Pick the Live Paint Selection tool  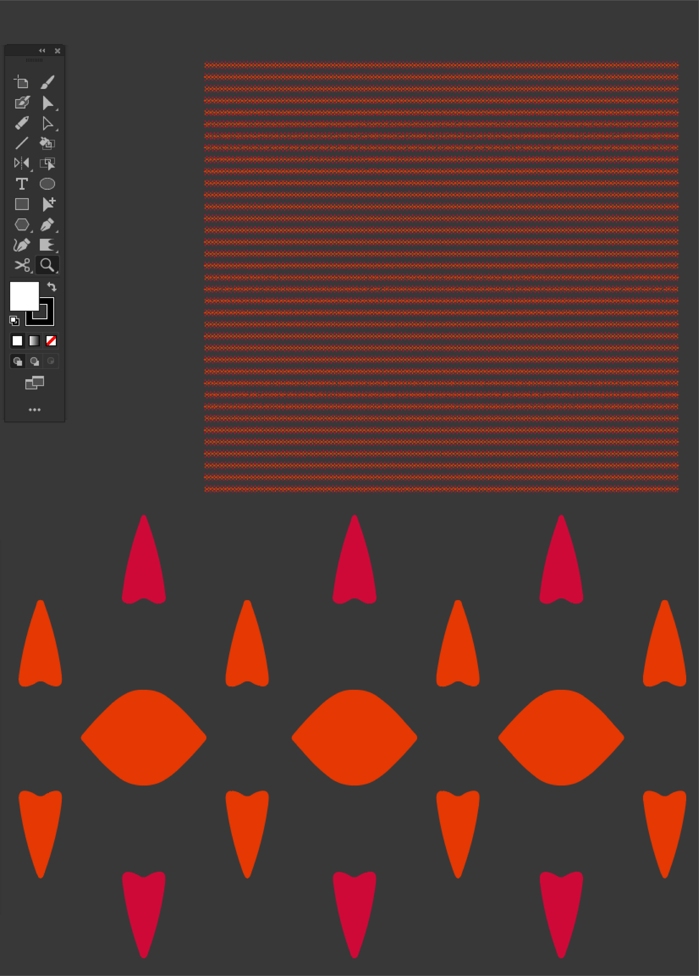[x=47, y=163]
